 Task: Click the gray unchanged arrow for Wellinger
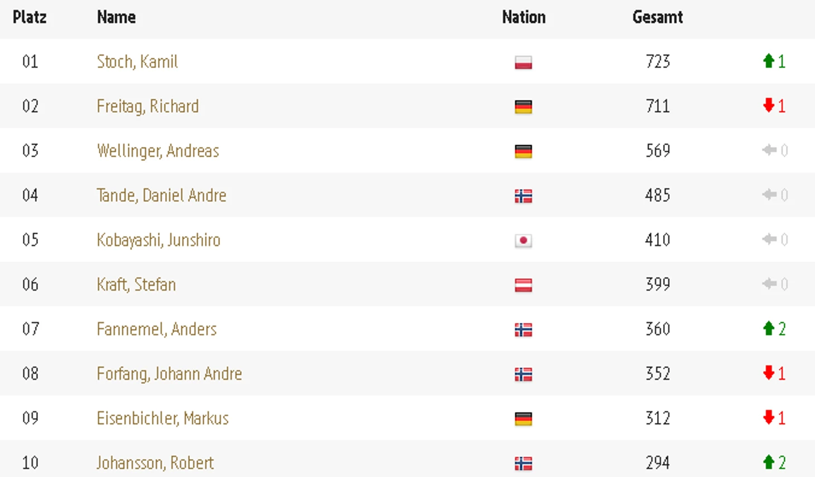pyautogui.click(x=769, y=150)
